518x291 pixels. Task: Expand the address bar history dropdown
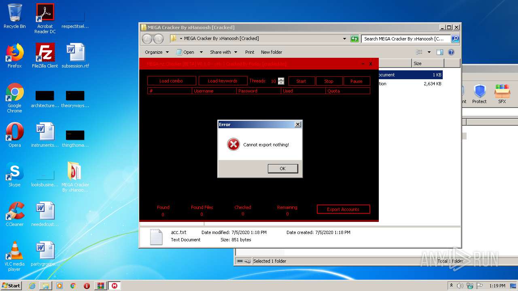344,39
